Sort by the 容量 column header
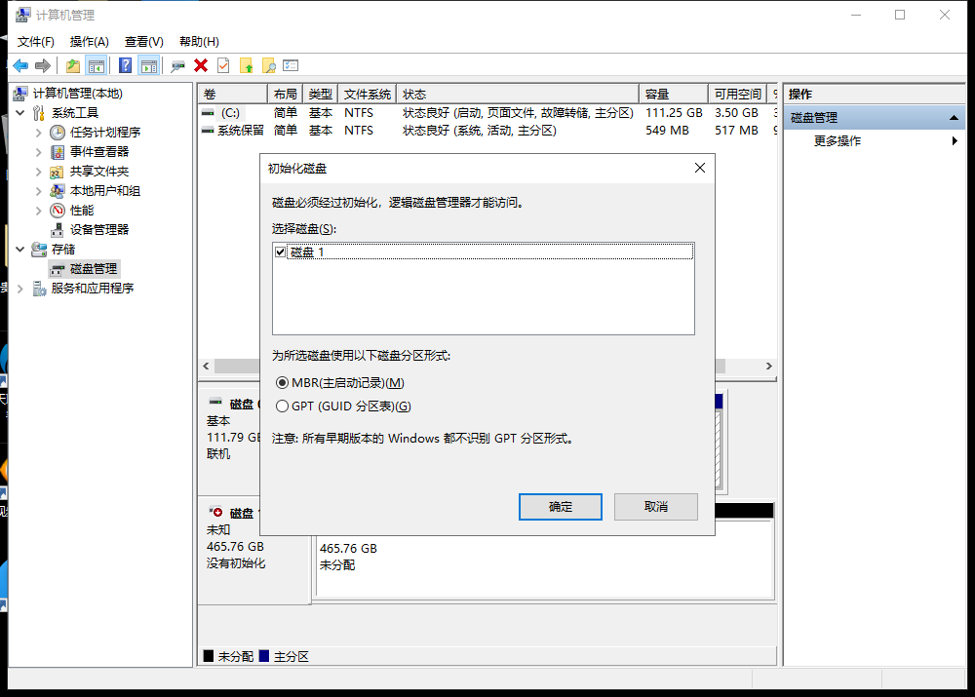Screen dimensions: 975x697 pos(674,94)
